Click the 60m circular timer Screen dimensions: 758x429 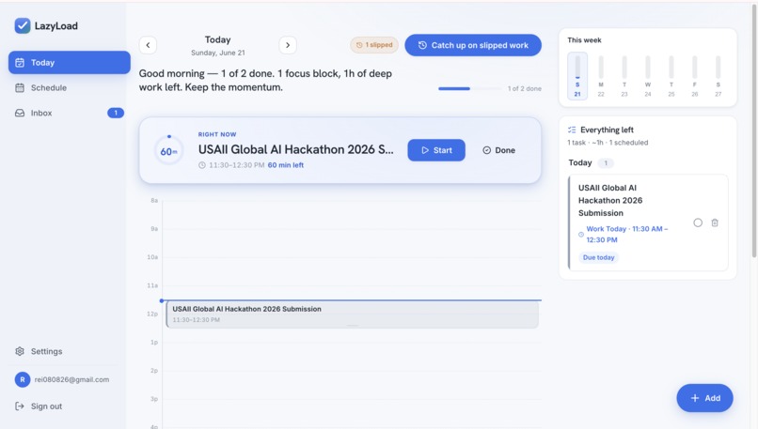168,150
